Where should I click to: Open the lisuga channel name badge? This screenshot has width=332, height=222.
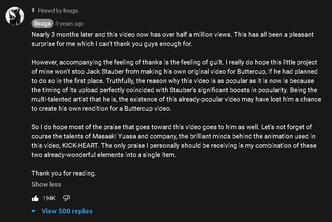42,24
